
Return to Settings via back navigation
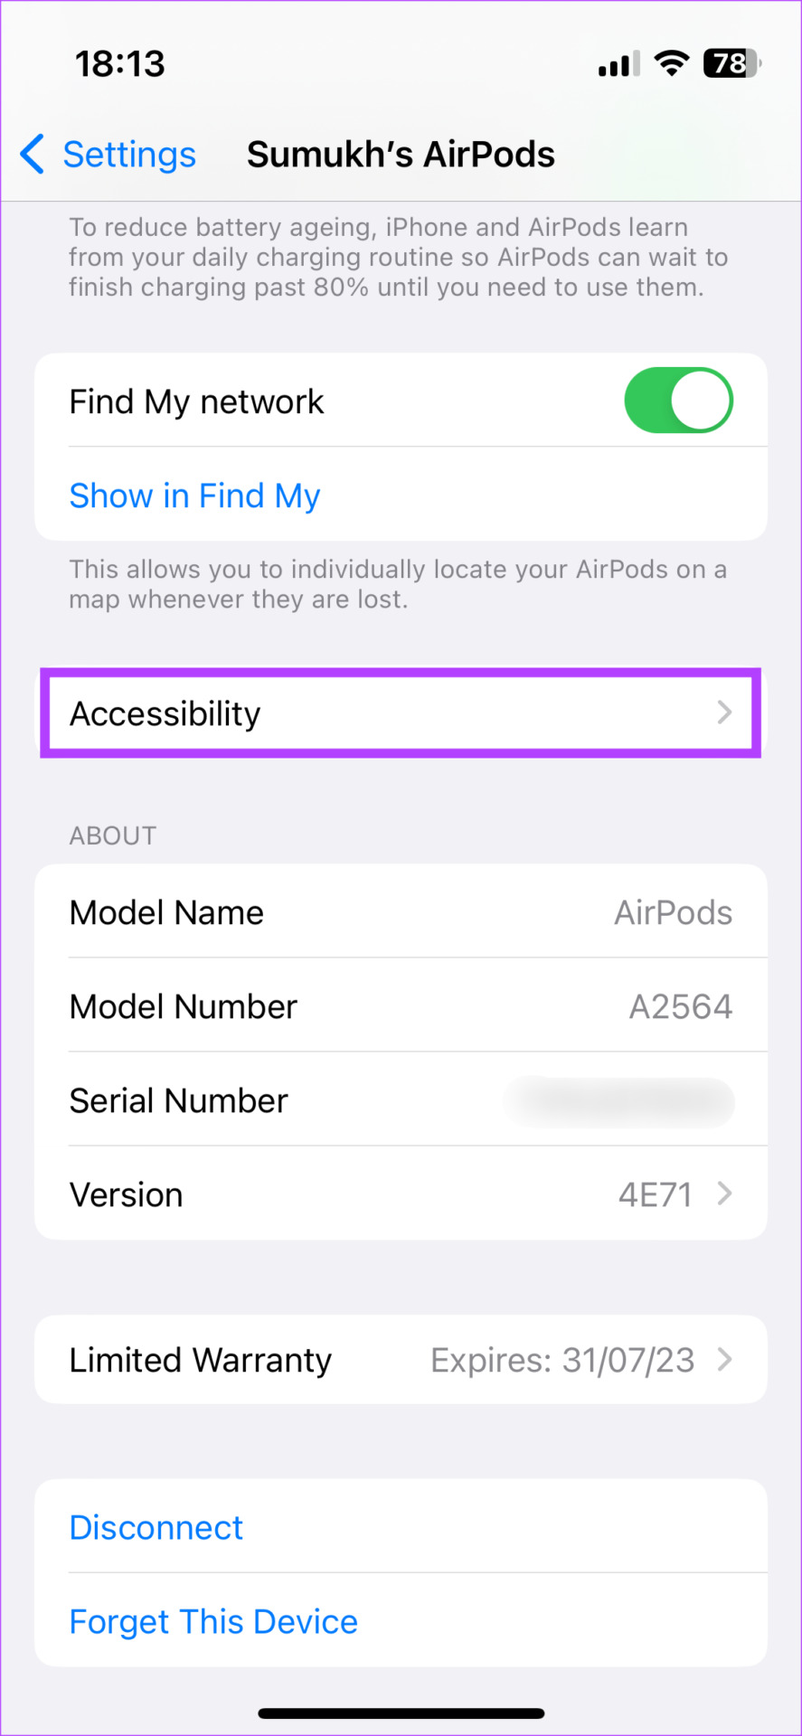tap(109, 154)
